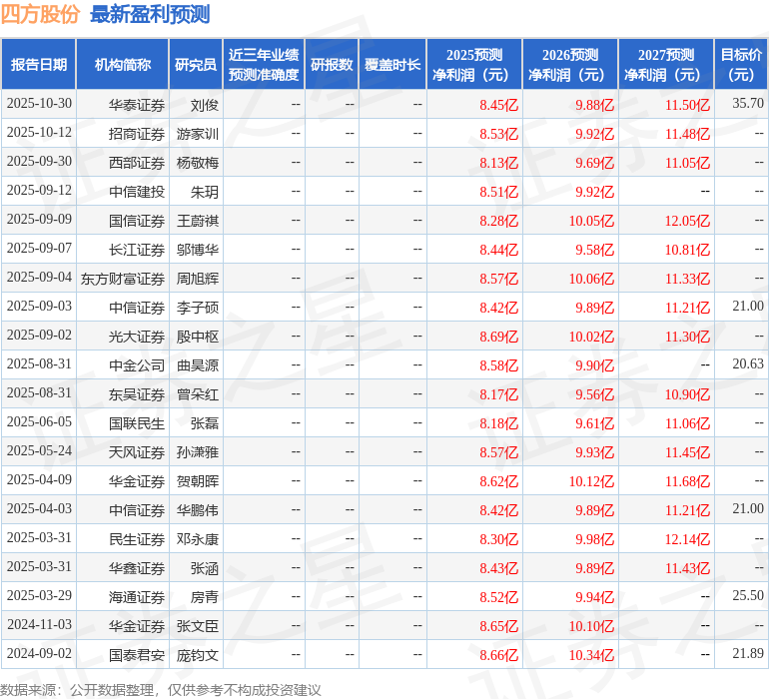
Task: Click the 覆盖时长 column header
Action: point(392,65)
